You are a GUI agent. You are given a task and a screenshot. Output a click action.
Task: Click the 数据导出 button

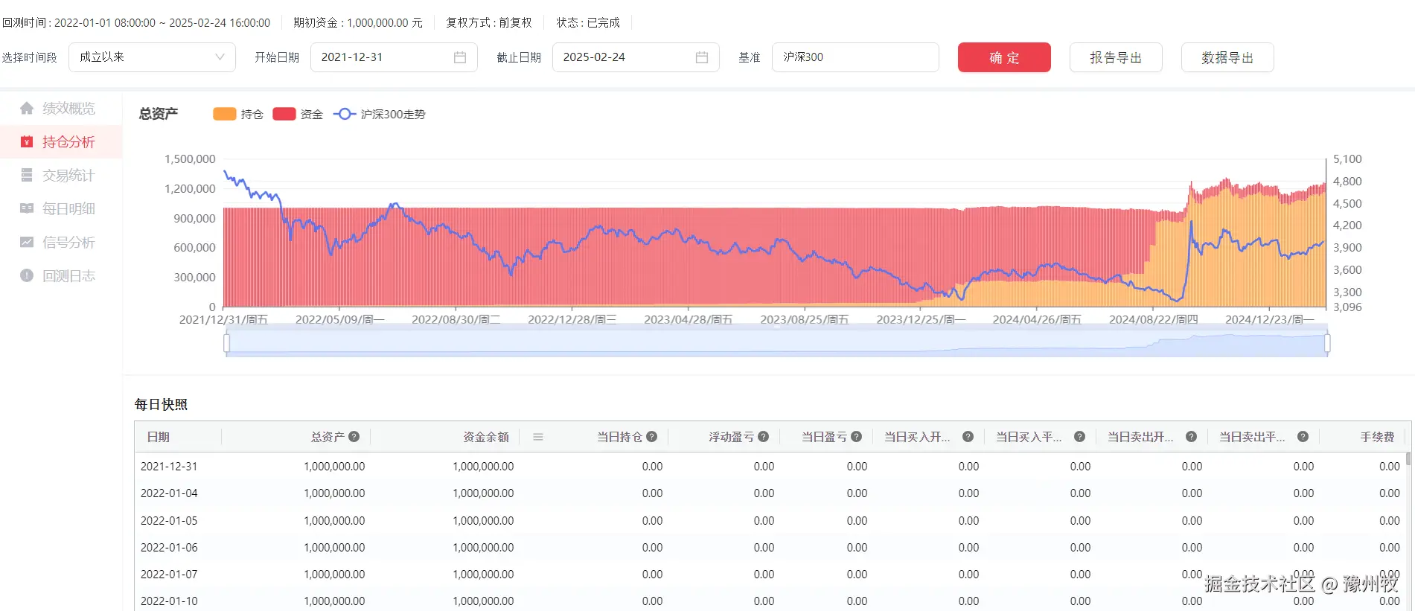coord(1227,57)
